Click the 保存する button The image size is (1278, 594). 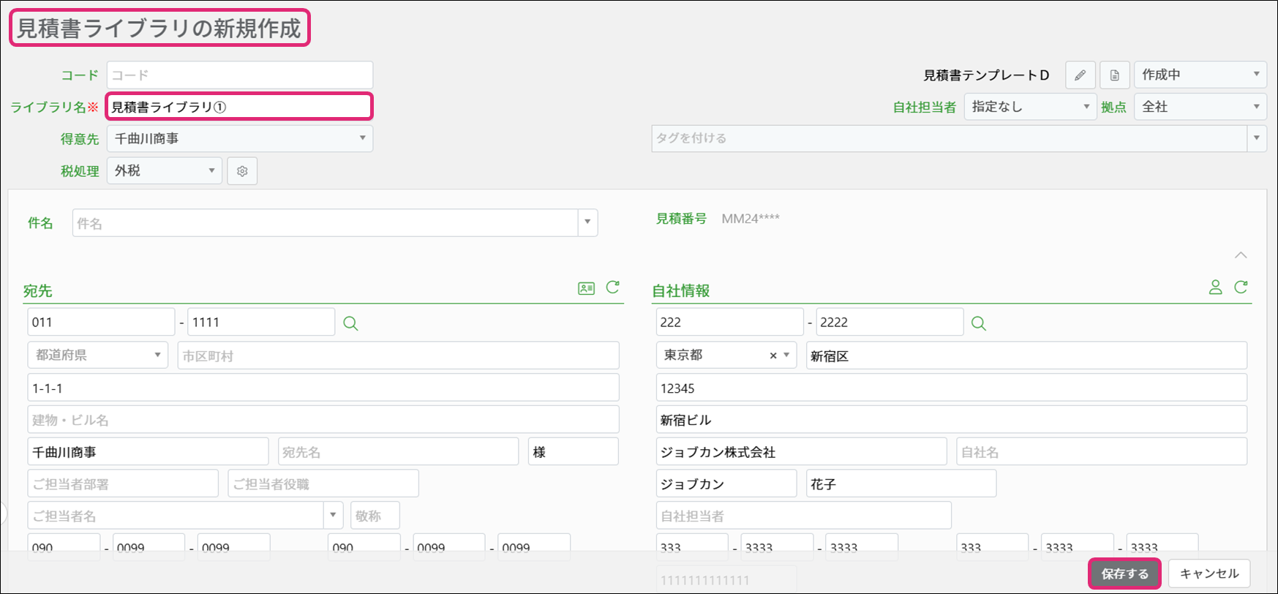click(x=1124, y=574)
